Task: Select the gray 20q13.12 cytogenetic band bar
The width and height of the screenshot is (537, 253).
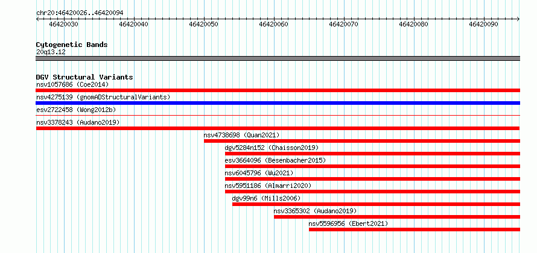Action: point(278,58)
